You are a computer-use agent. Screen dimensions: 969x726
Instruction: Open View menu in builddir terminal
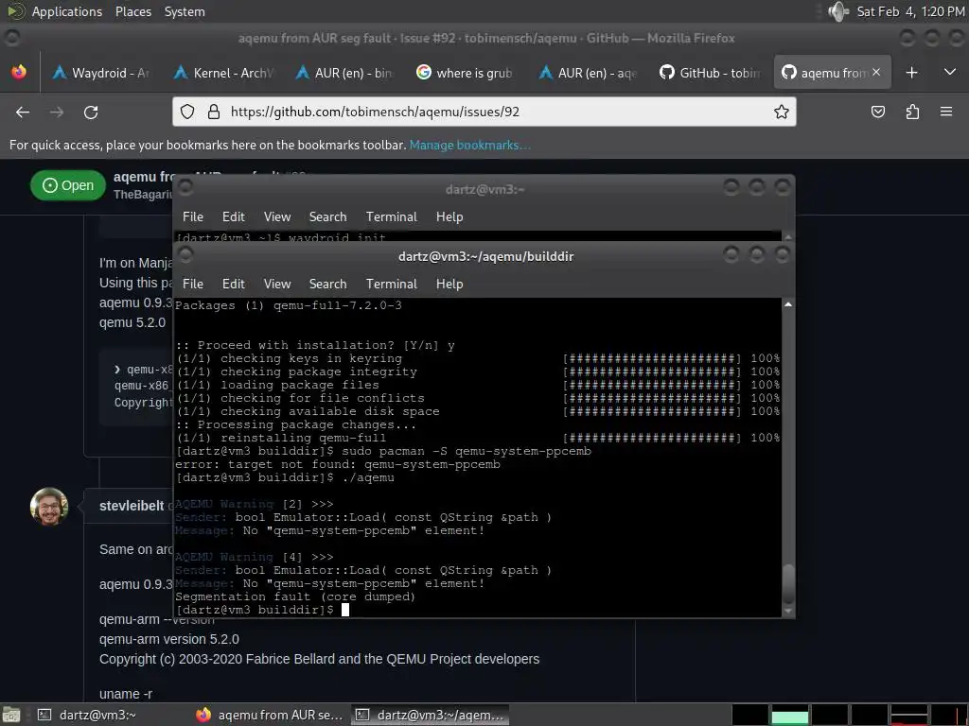click(277, 284)
